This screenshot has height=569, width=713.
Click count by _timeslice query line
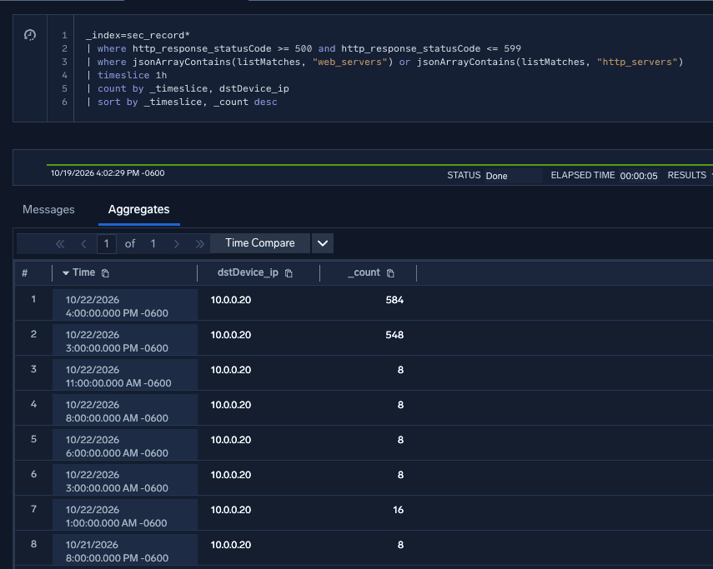coord(188,88)
